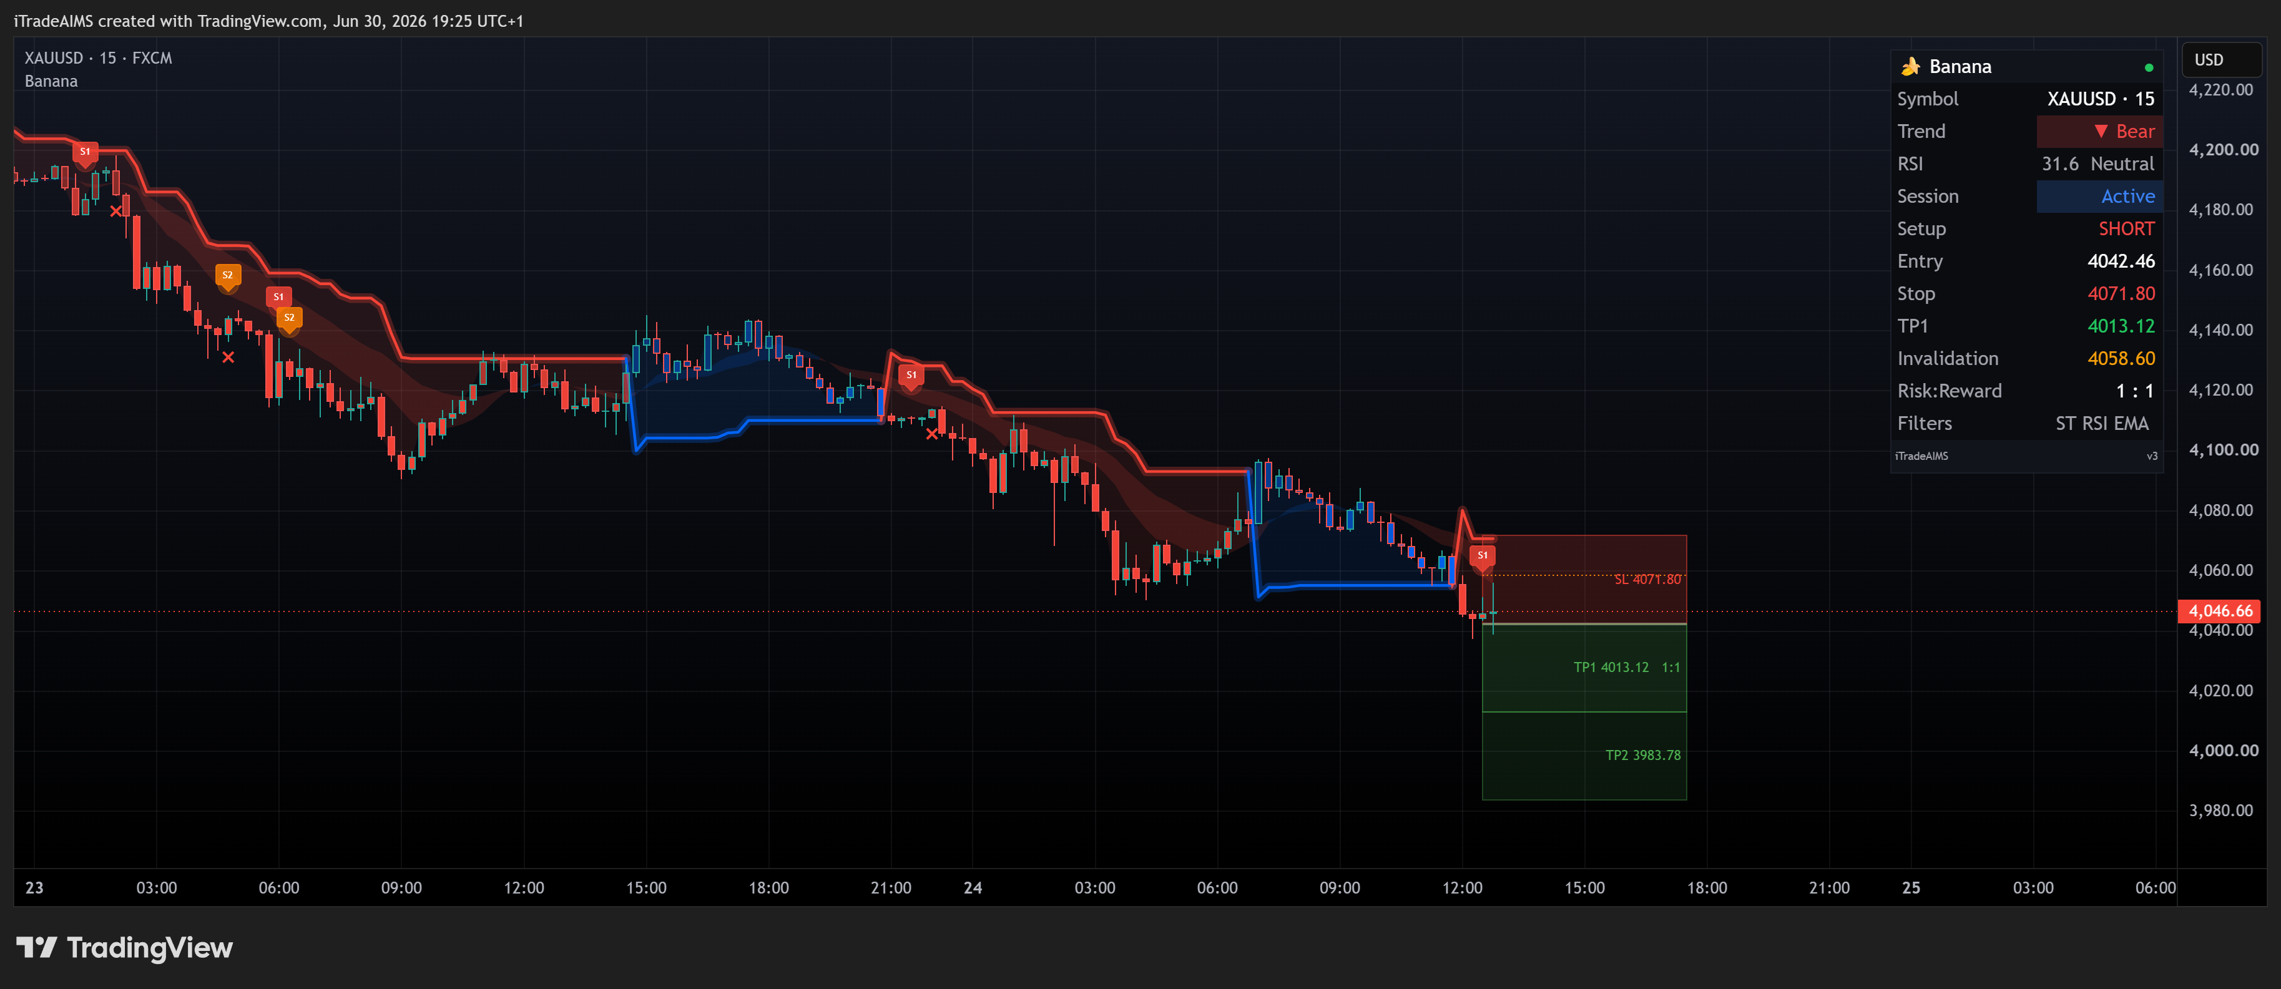Click the XAUUSD · 15 · FXCM chart title
This screenshot has height=989, width=2281.
tap(98, 57)
